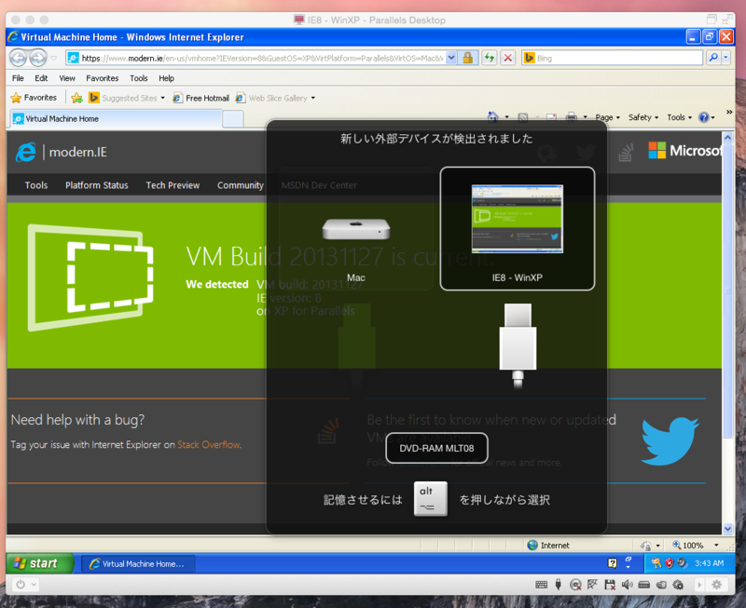Open the Windows Security shield in the system tray
Viewport: 746px width, 608px height.
click(x=670, y=562)
